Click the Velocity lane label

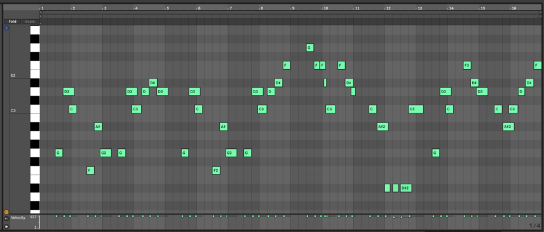[18, 217]
